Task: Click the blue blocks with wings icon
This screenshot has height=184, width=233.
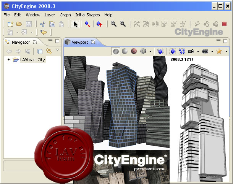Action: coord(160,51)
